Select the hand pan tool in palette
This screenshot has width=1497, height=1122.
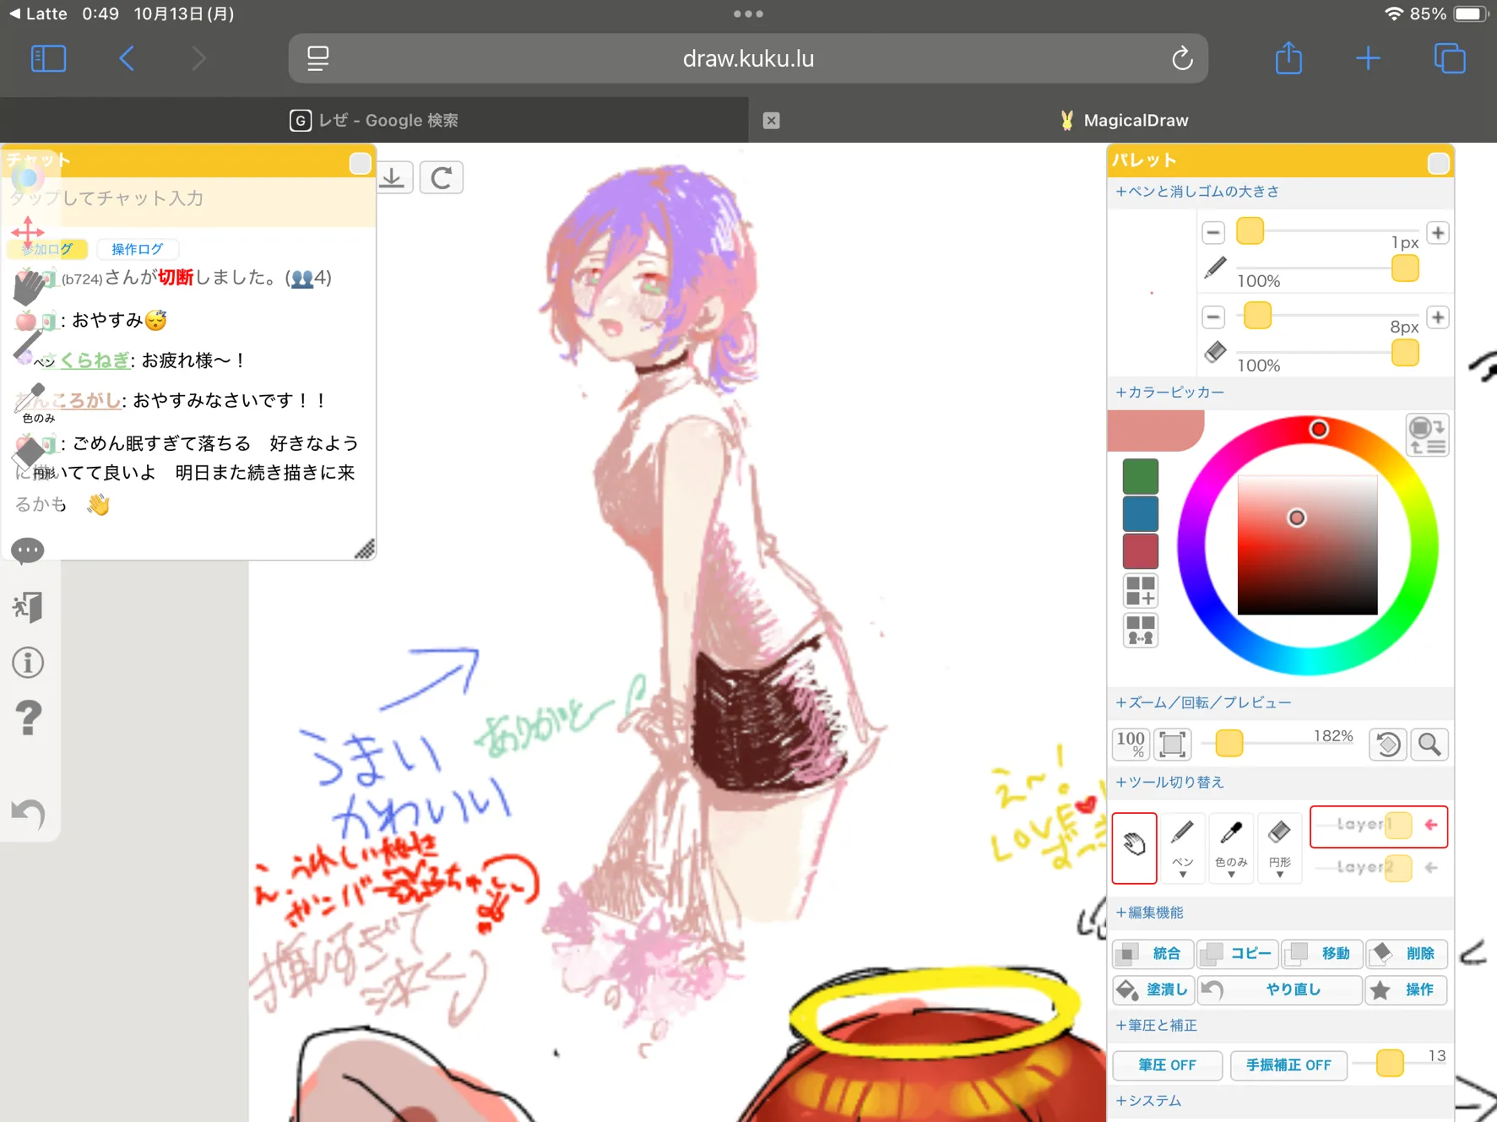[1134, 848]
